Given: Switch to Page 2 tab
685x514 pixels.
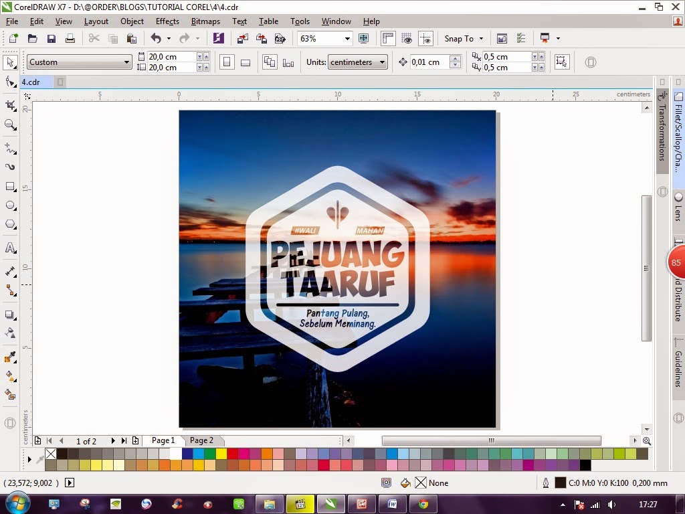Looking at the screenshot, I should 202,440.
